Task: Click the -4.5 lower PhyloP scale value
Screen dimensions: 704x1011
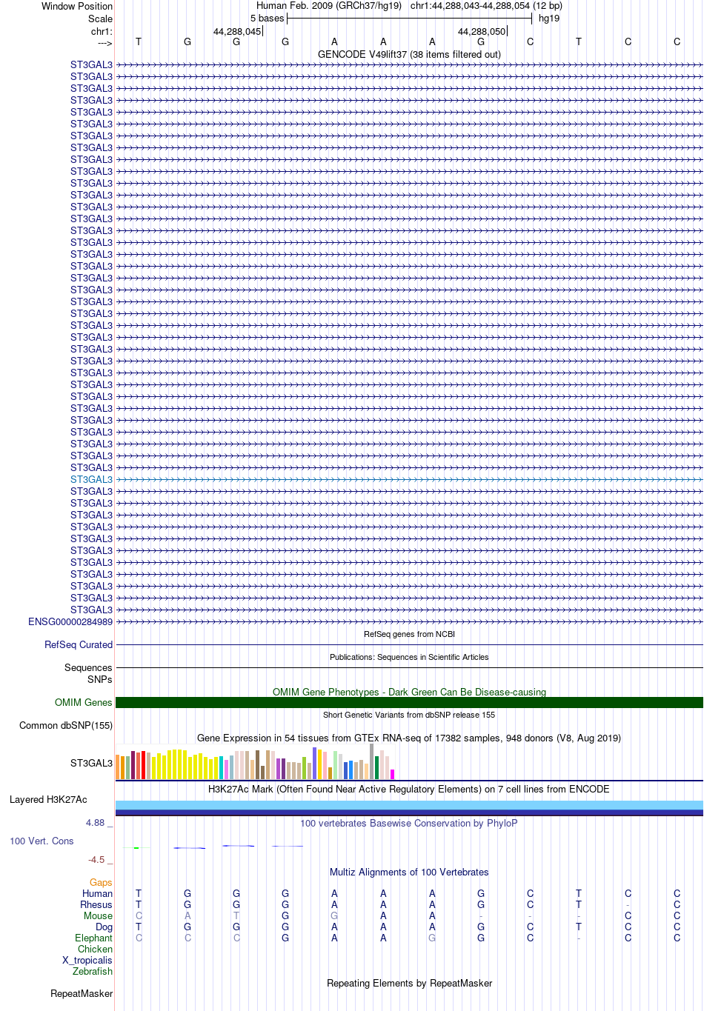Action: (x=96, y=860)
